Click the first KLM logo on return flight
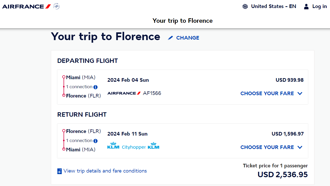330x186 pixels. [113, 146]
